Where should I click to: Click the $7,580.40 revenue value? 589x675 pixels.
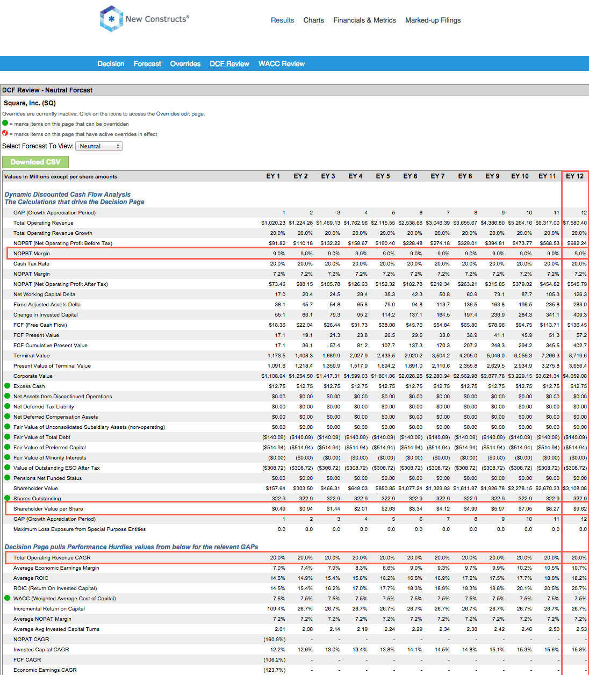[575, 223]
